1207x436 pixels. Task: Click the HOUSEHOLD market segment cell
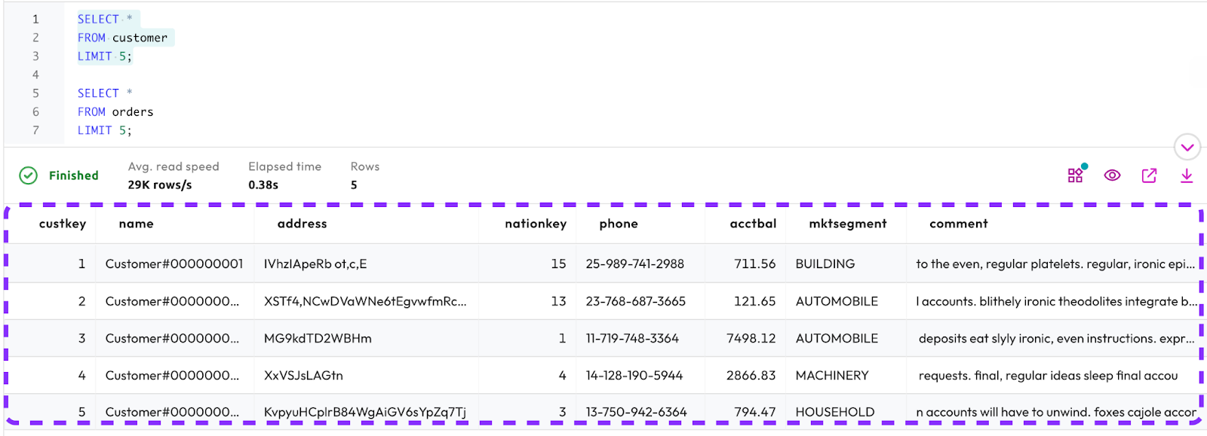[x=834, y=412]
